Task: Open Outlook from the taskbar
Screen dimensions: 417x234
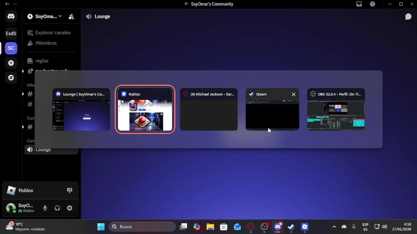Action: pos(237,227)
